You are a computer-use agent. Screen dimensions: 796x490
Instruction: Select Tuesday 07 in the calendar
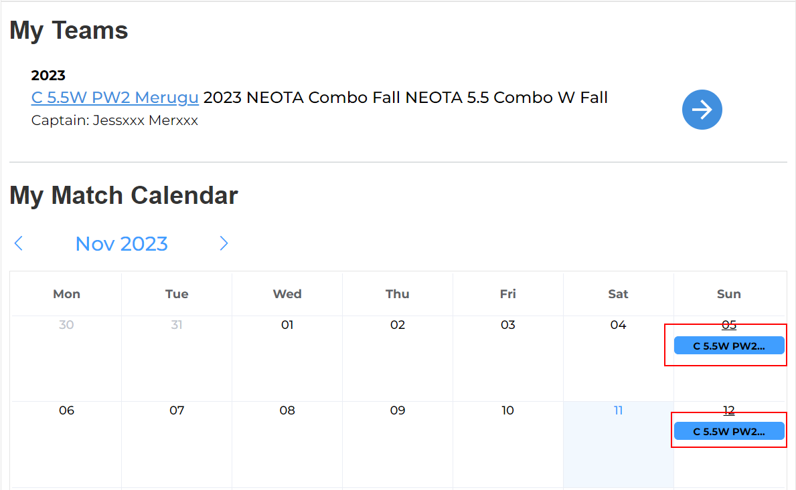[x=177, y=410]
